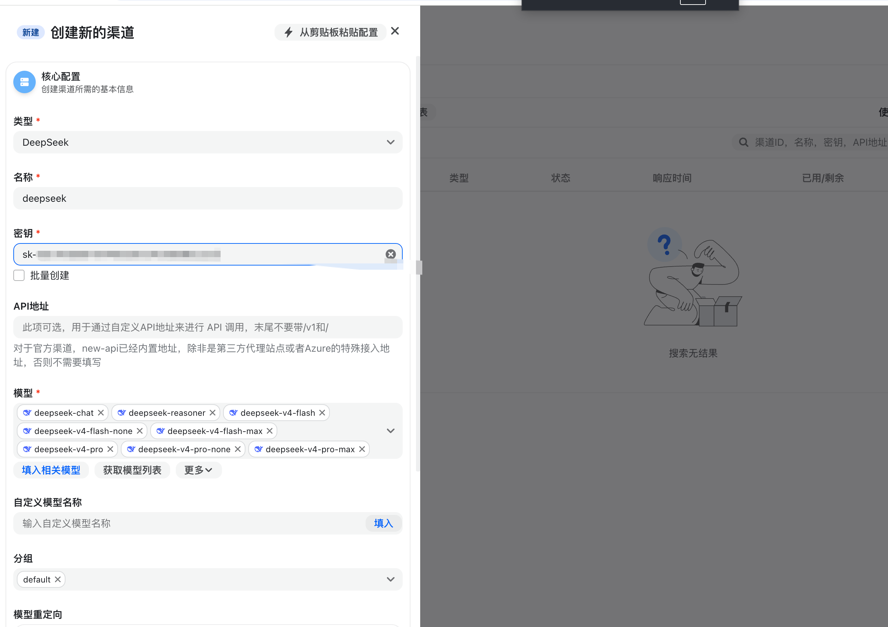Remove the default group tag
The width and height of the screenshot is (888, 627).
pos(58,579)
